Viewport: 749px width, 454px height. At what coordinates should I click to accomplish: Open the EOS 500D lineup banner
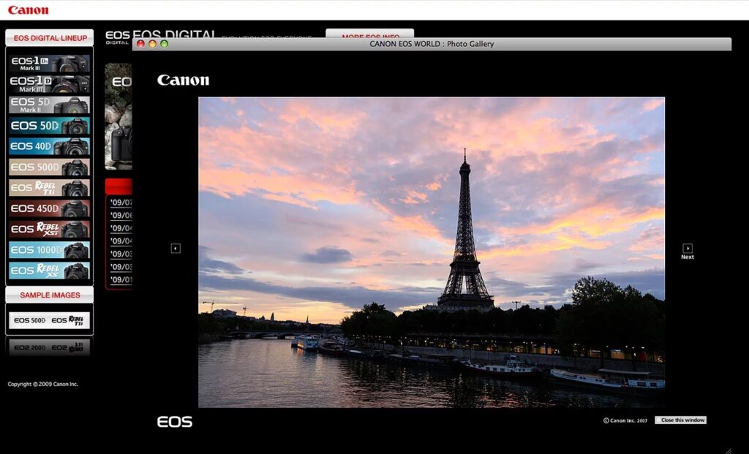[49, 167]
